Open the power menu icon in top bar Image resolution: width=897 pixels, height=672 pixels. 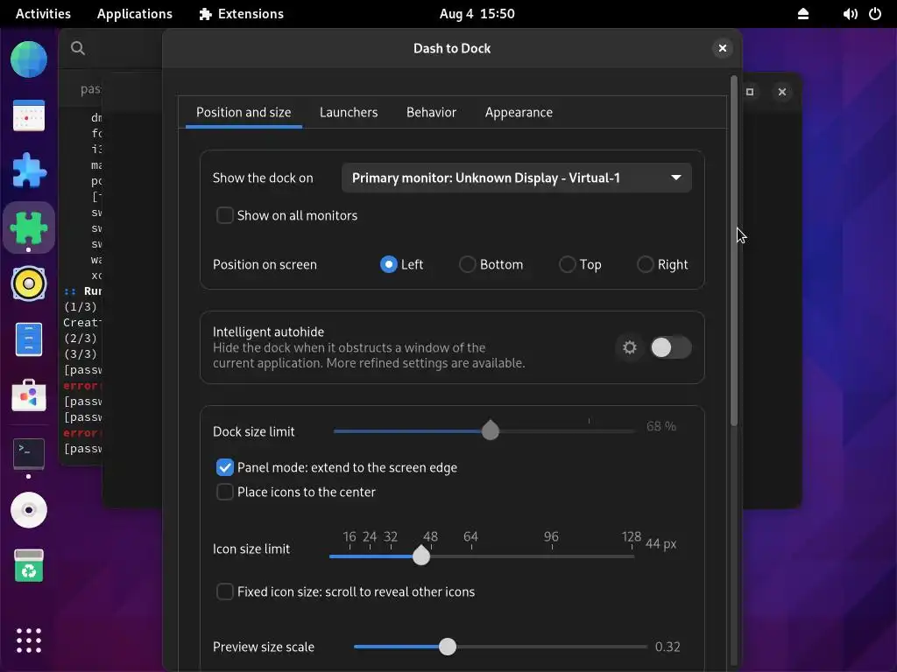pyautogui.click(x=875, y=14)
